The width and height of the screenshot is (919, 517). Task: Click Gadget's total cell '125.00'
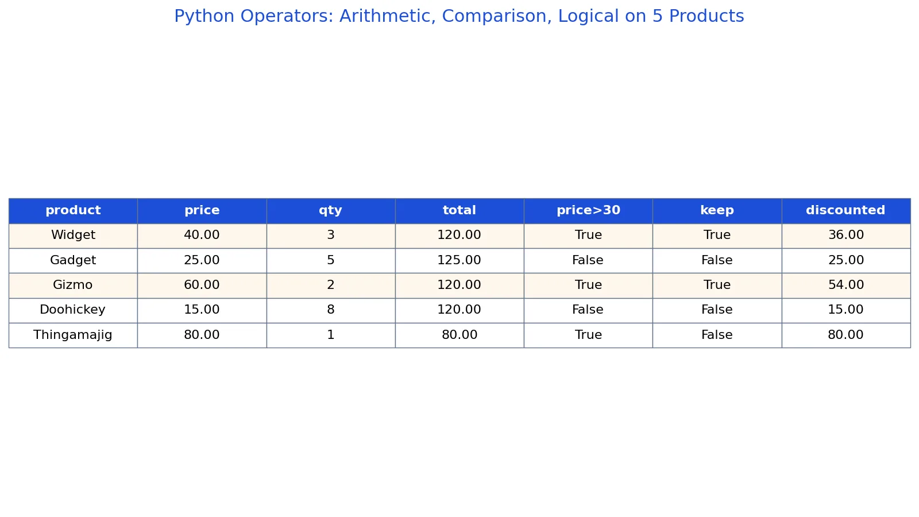[x=459, y=261]
